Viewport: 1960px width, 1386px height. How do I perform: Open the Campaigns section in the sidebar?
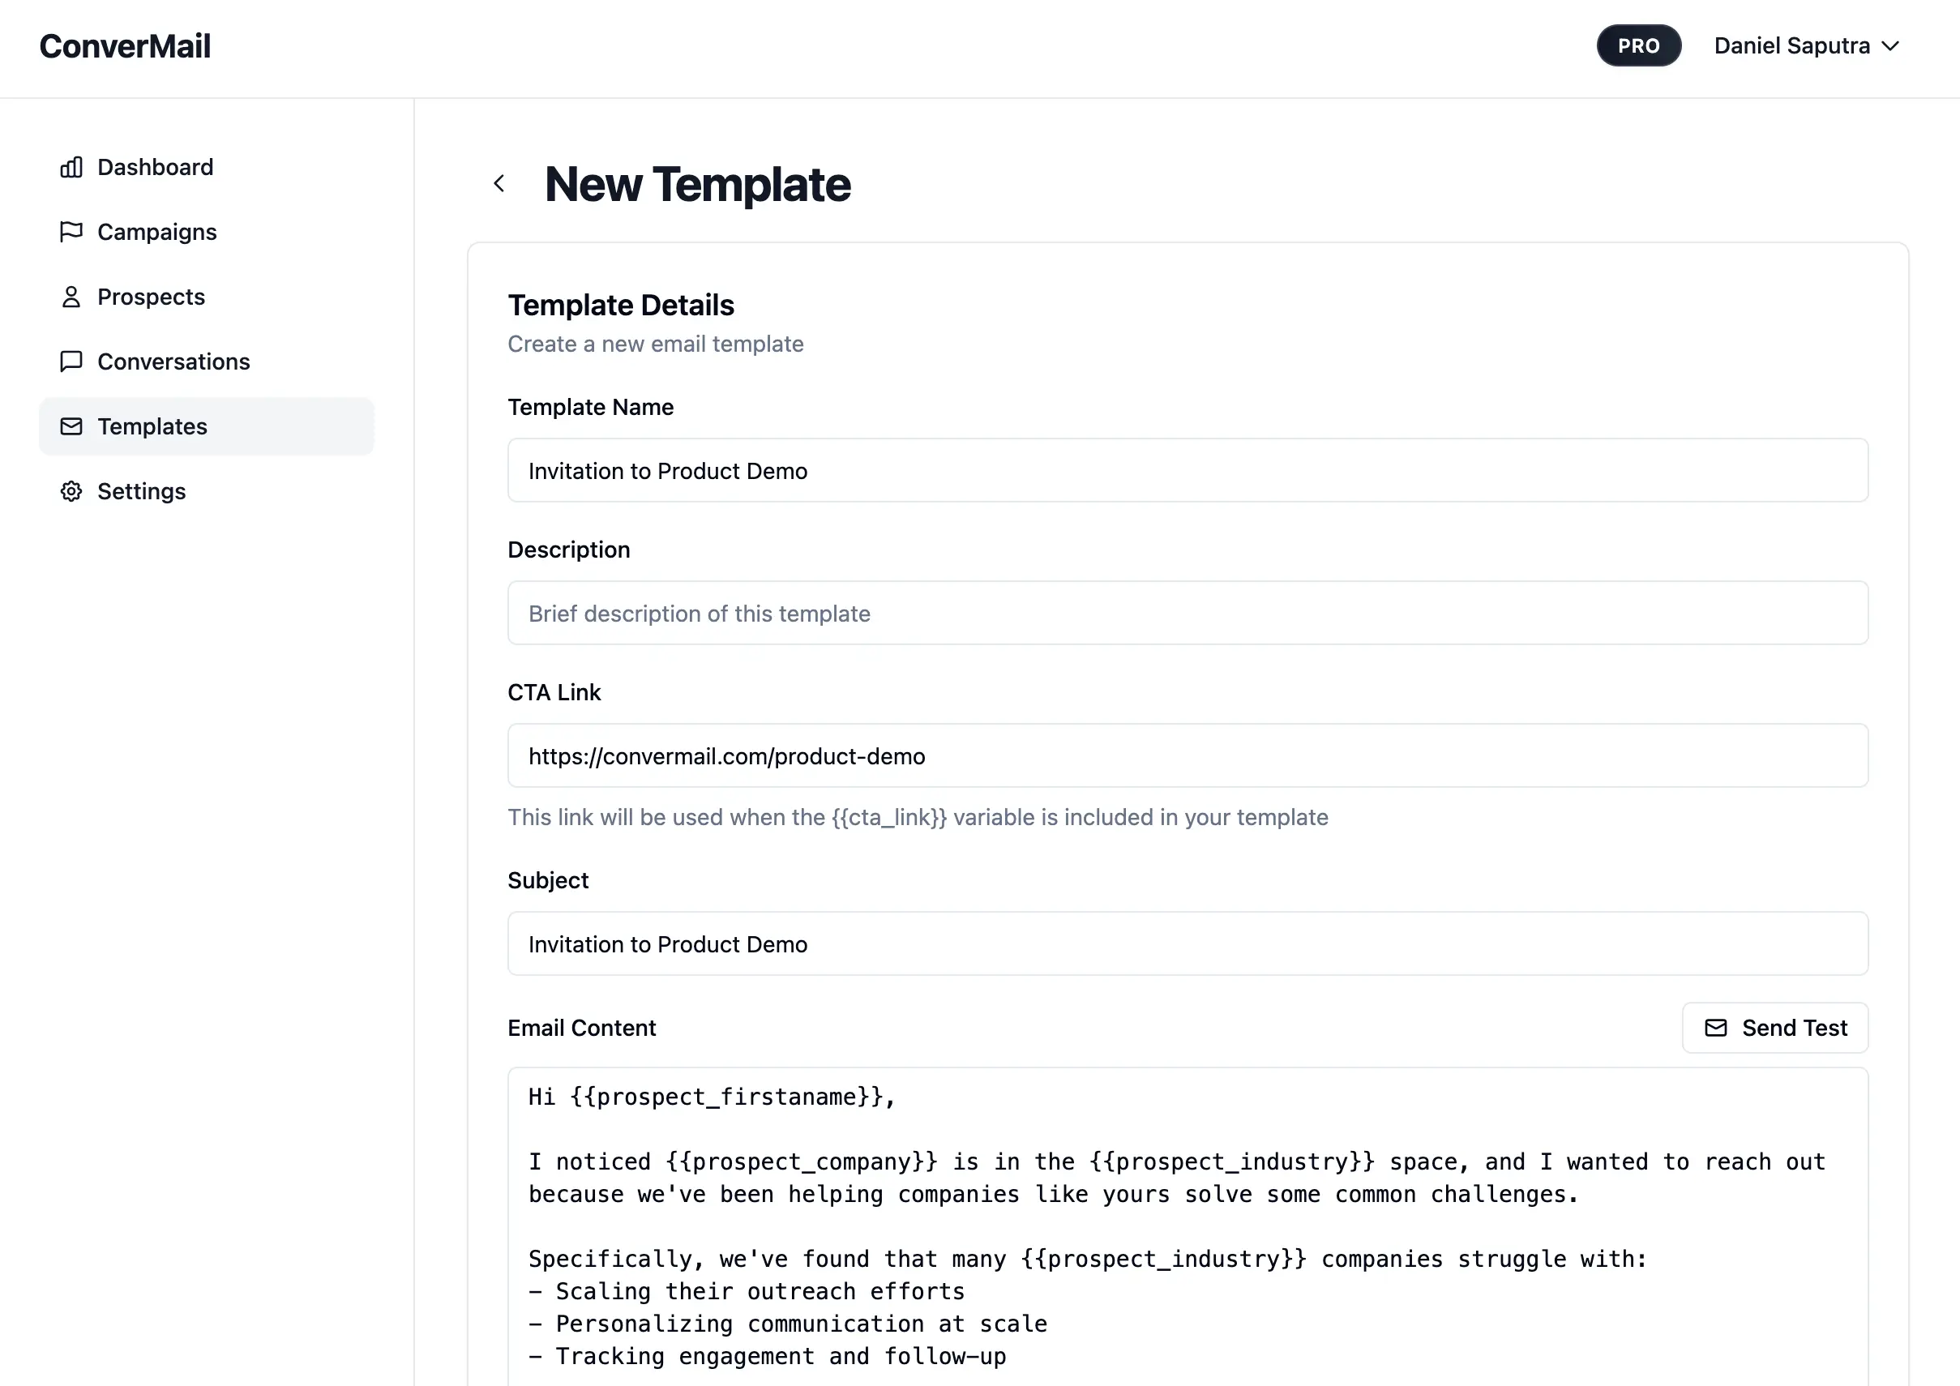click(157, 232)
